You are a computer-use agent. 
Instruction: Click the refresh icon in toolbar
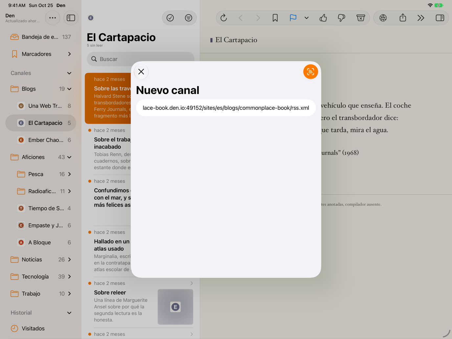point(224,18)
